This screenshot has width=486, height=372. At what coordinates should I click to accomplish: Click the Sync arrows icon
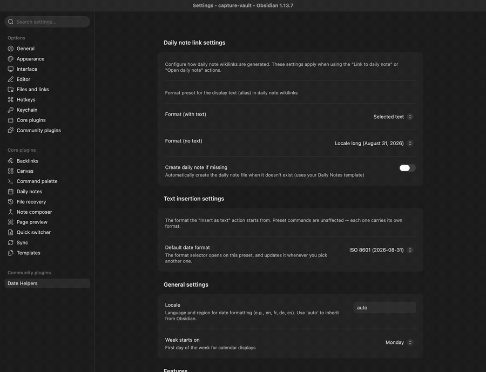(x=11, y=243)
